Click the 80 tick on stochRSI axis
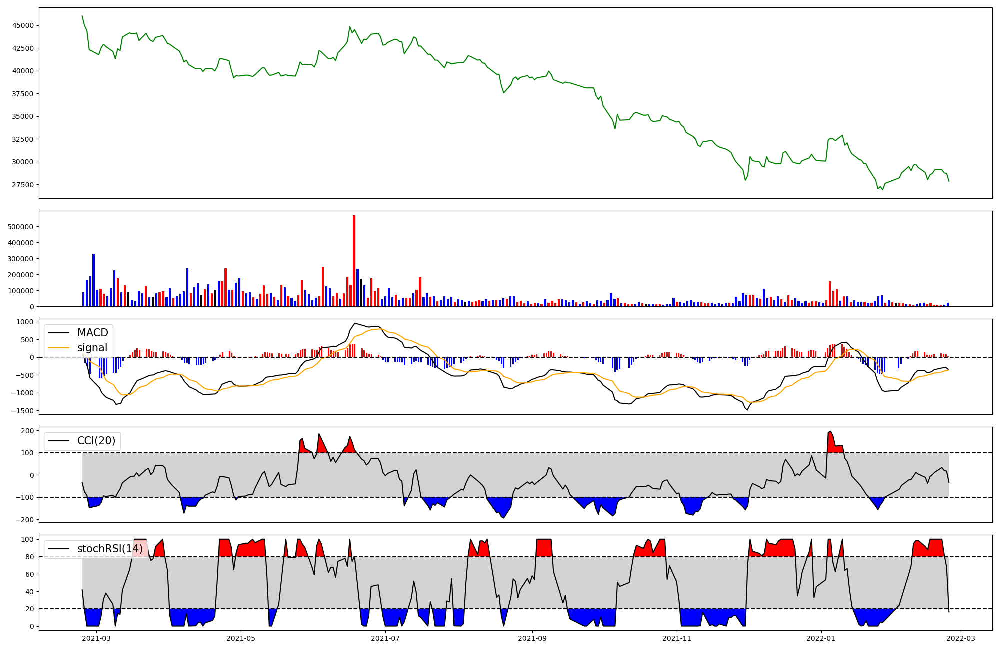The image size is (1000, 650). 30,557
